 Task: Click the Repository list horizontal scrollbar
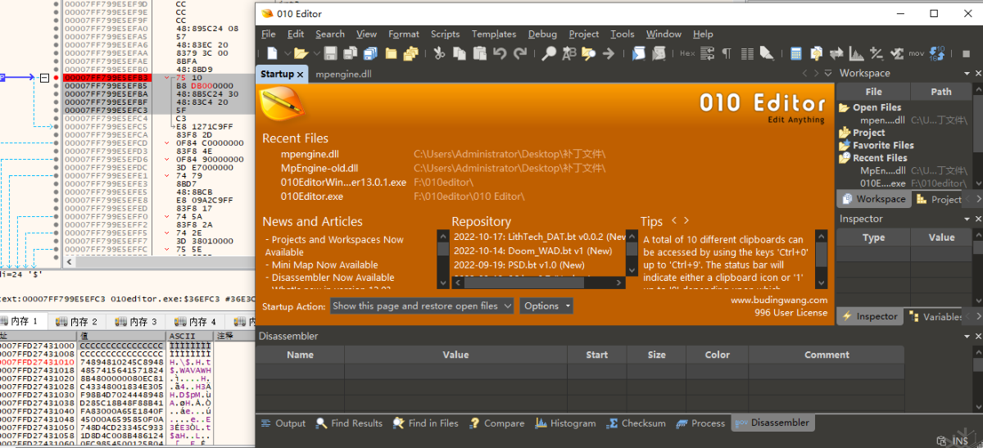coord(540,283)
